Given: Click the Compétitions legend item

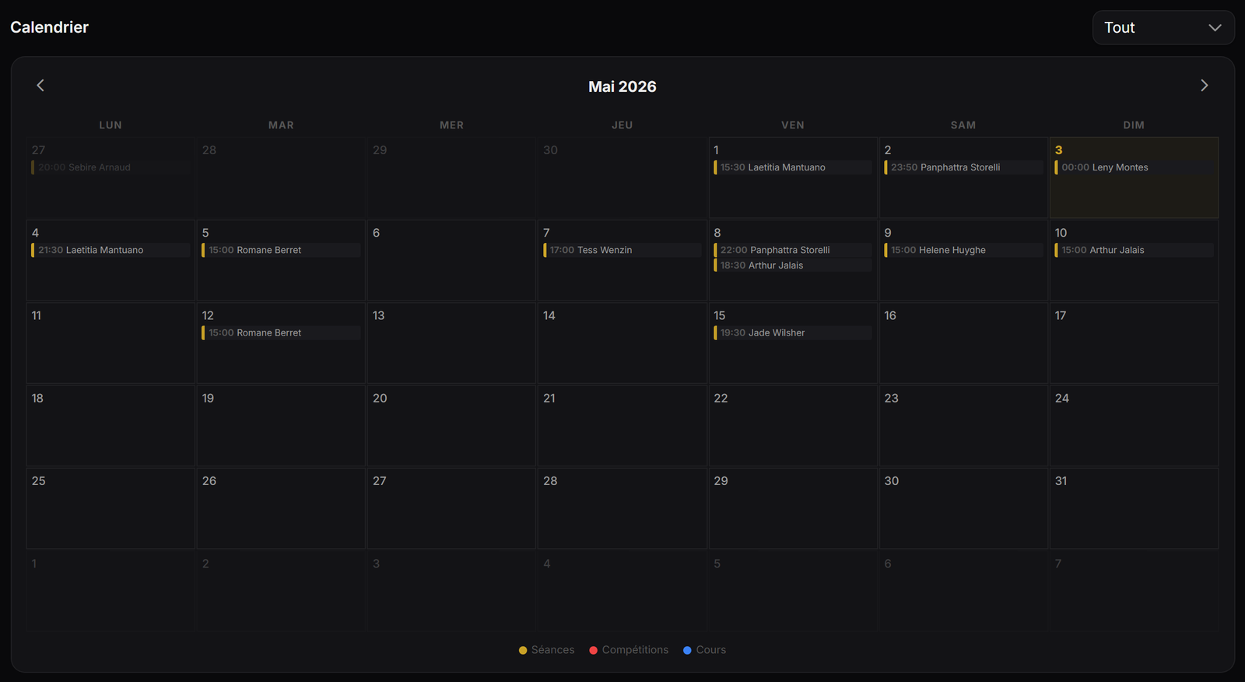Looking at the screenshot, I should coord(629,650).
